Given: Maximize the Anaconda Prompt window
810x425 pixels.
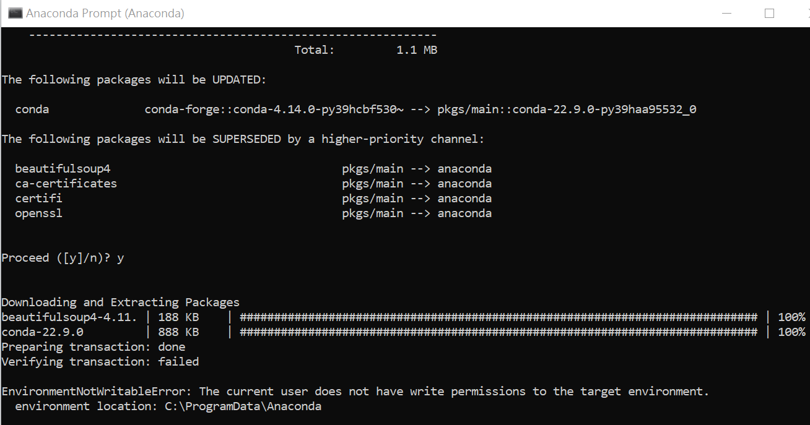Looking at the screenshot, I should tap(769, 13).
